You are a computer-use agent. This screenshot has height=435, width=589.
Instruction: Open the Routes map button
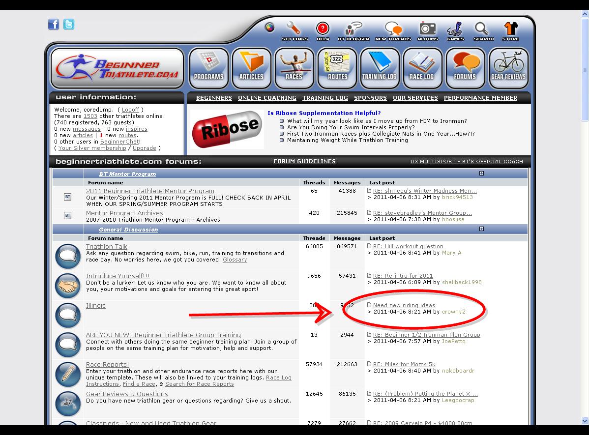point(337,68)
